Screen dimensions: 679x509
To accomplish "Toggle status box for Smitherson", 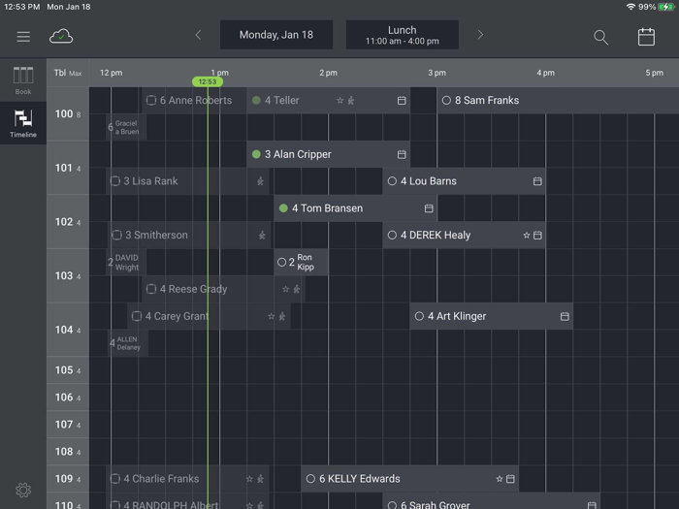I will [x=116, y=235].
